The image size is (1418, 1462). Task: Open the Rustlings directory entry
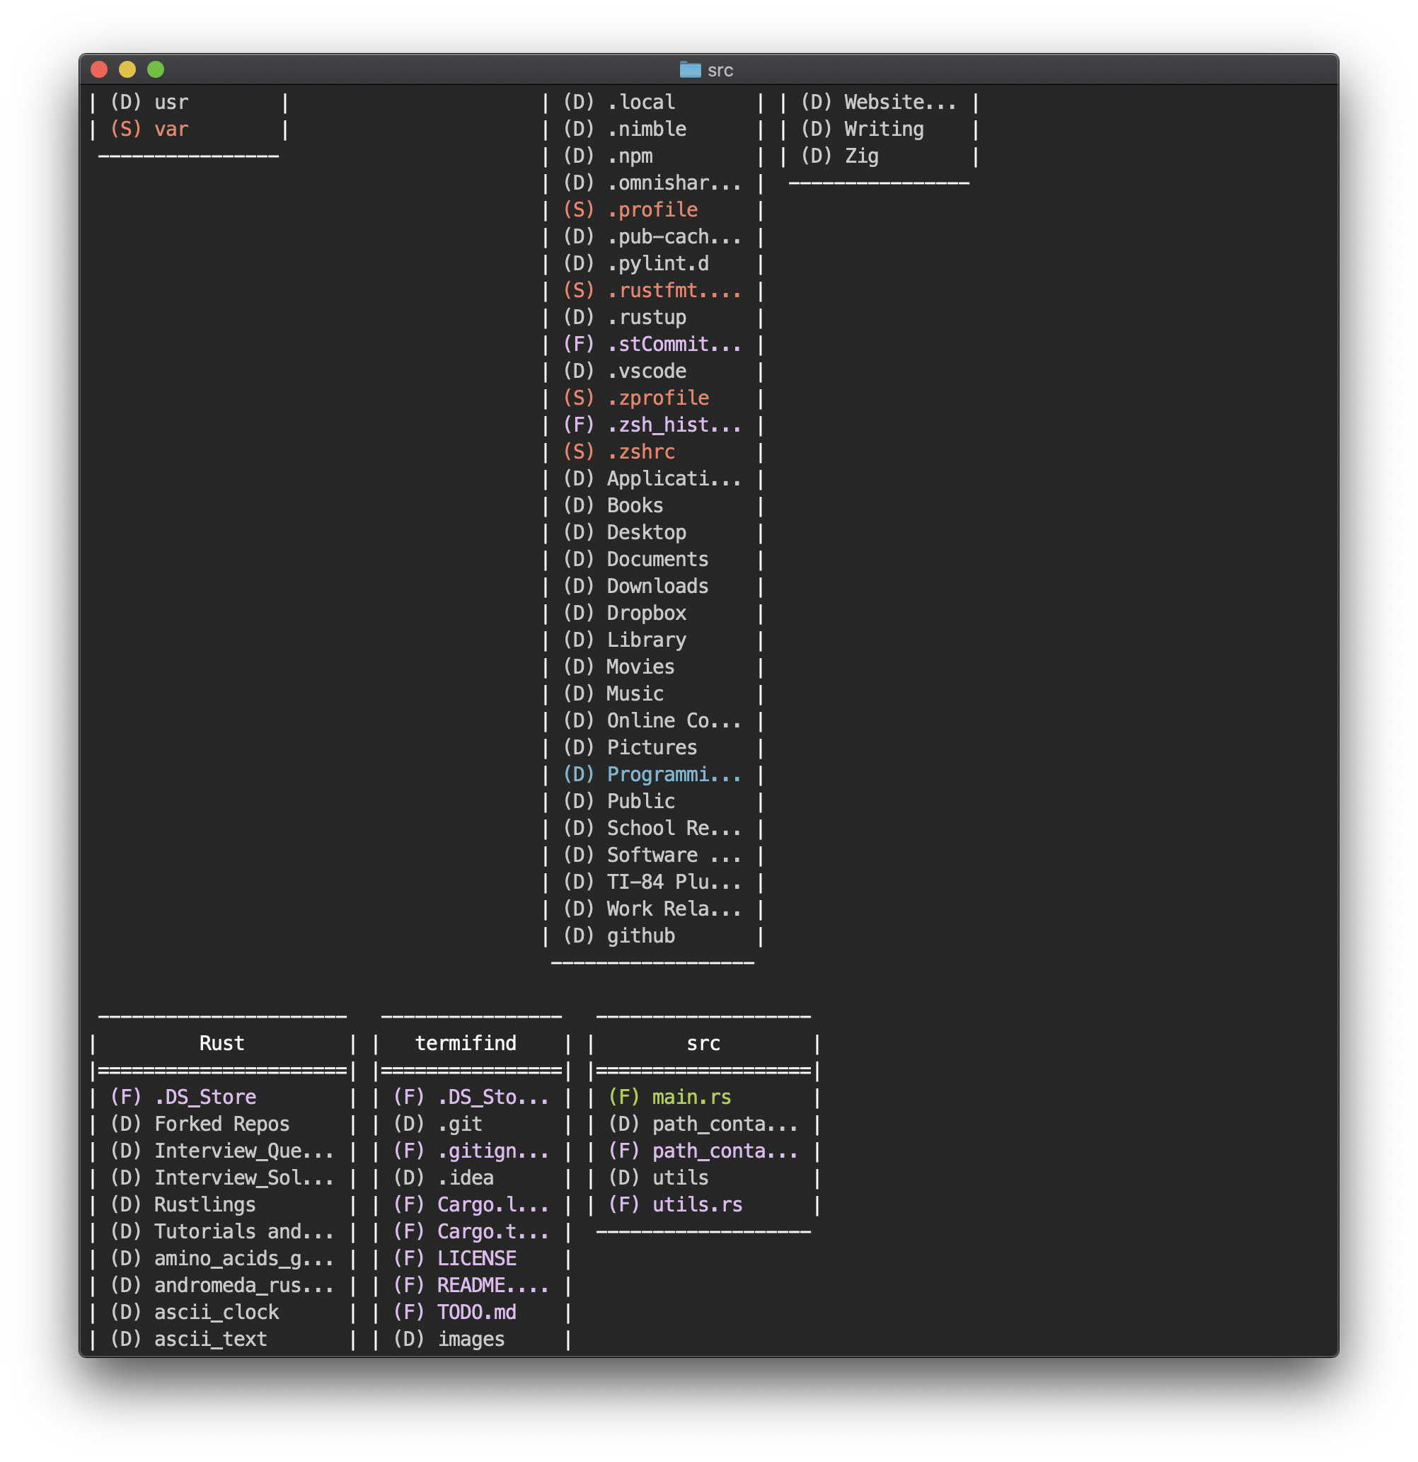[x=204, y=1204]
